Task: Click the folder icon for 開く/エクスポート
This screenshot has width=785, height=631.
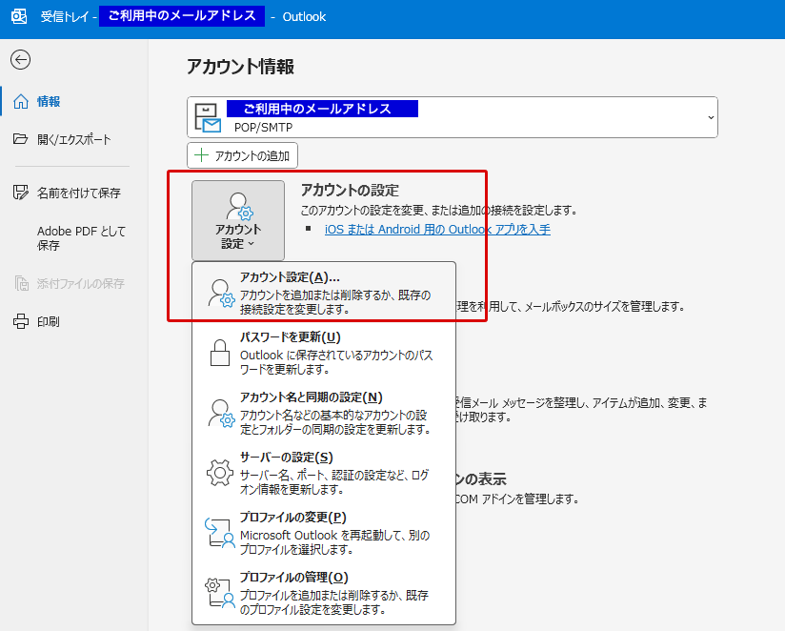Action: [21, 139]
